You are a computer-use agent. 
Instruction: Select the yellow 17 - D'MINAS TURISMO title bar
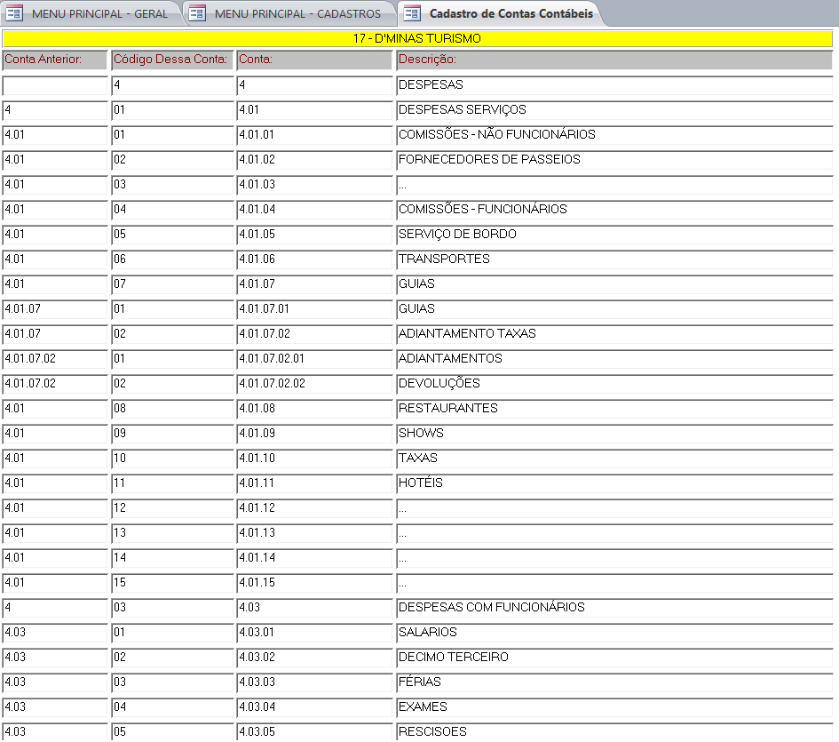click(x=417, y=38)
